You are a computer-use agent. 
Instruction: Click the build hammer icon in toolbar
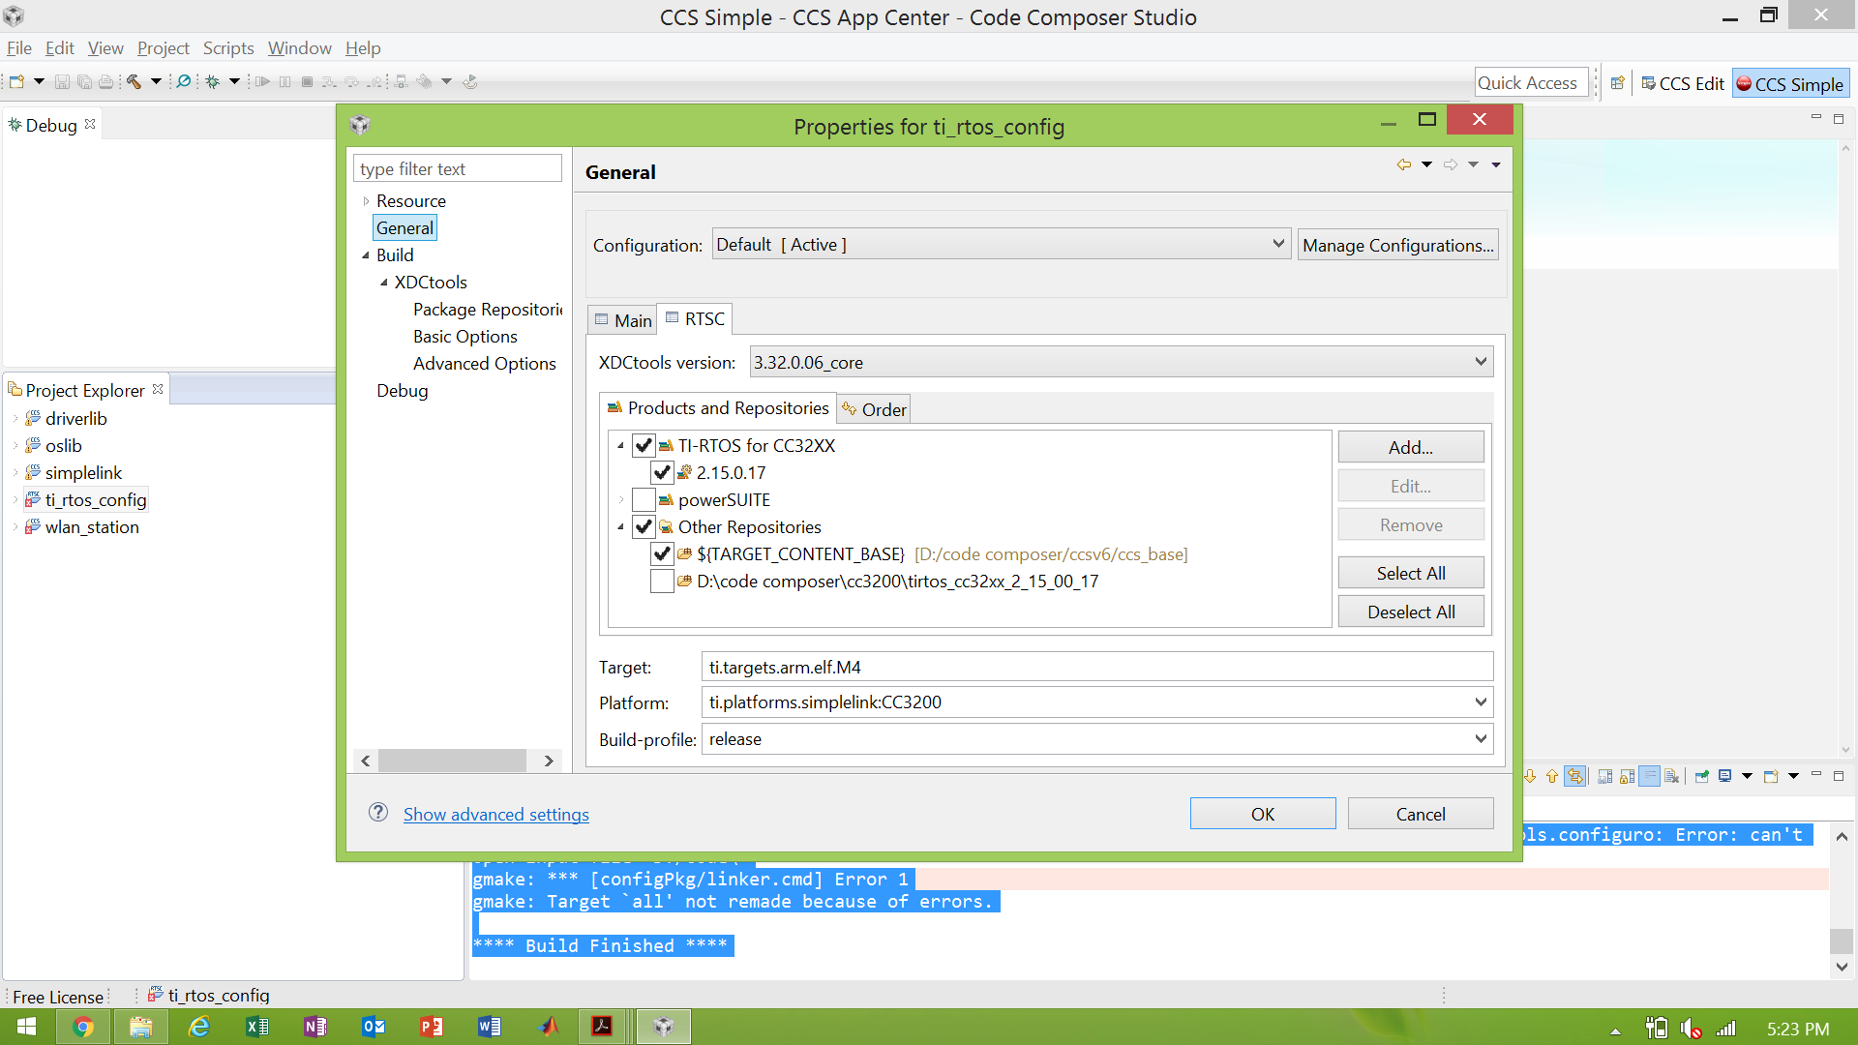134,82
